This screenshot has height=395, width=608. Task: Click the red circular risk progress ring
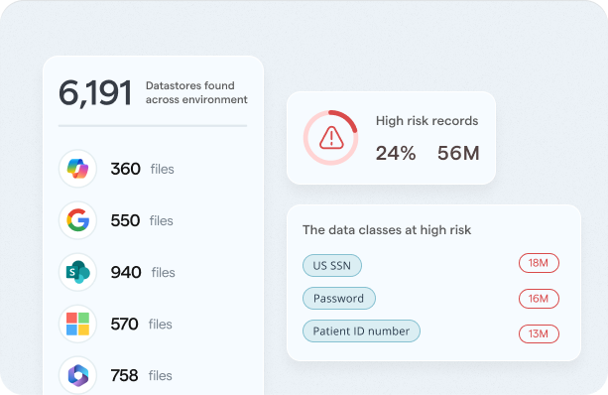pyautogui.click(x=330, y=138)
